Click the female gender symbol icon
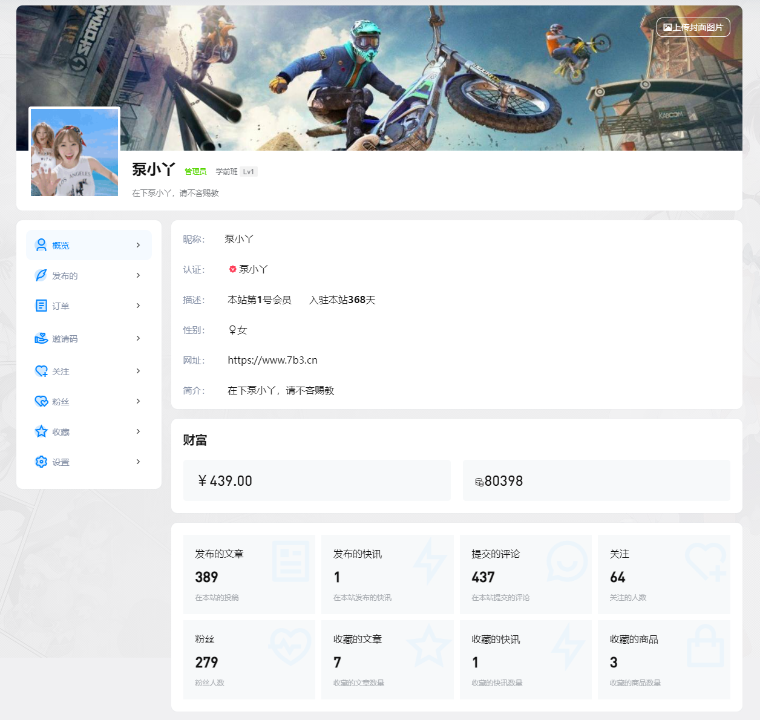 pos(232,330)
